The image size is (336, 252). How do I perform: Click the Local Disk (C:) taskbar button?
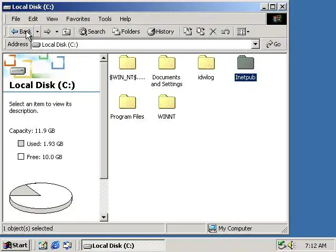coord(123,245)
